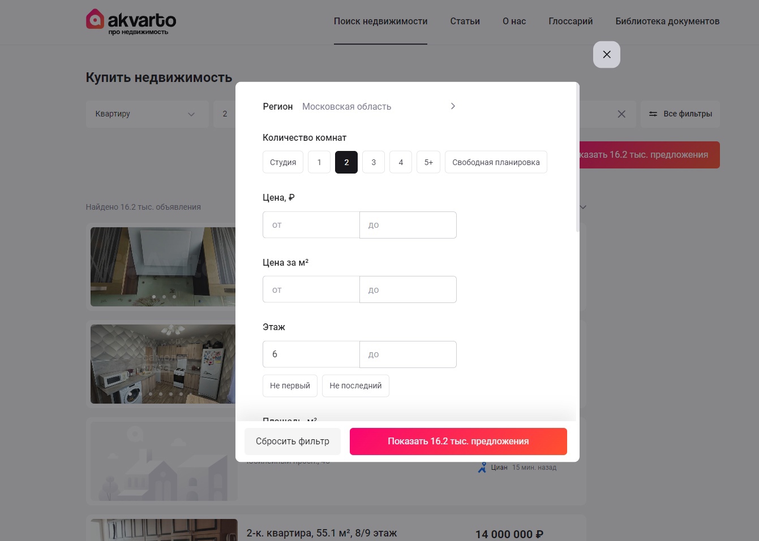
Task: Select 1 room option
Action: (319, 162)
